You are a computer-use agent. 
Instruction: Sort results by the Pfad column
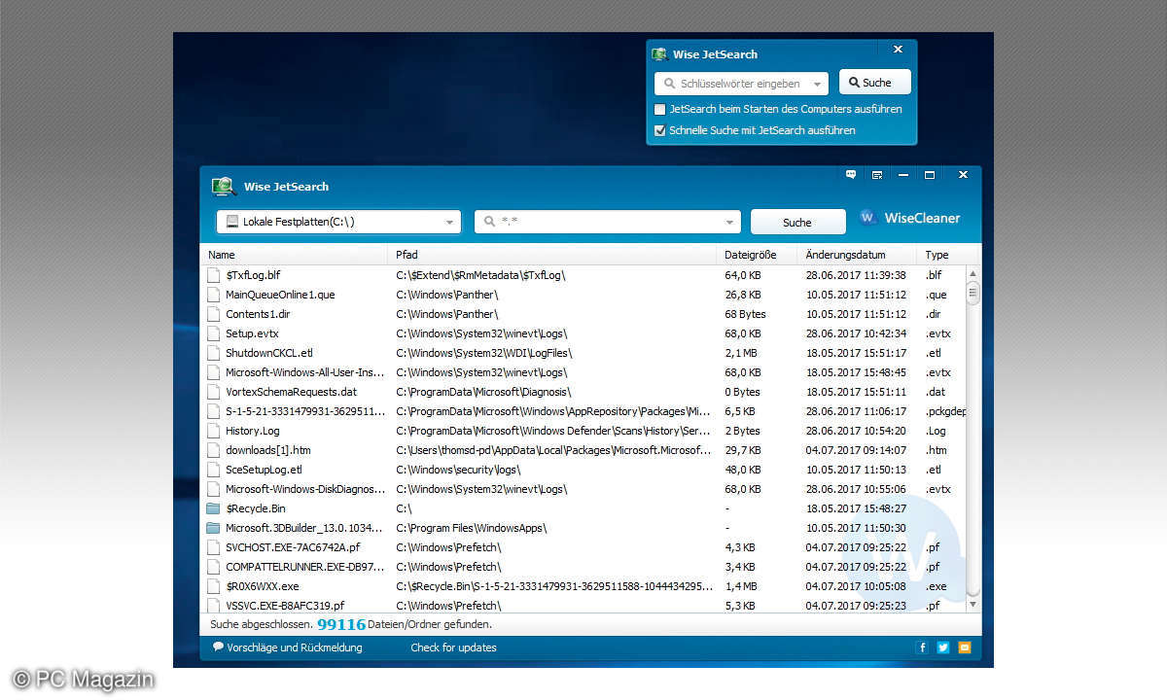552,255
